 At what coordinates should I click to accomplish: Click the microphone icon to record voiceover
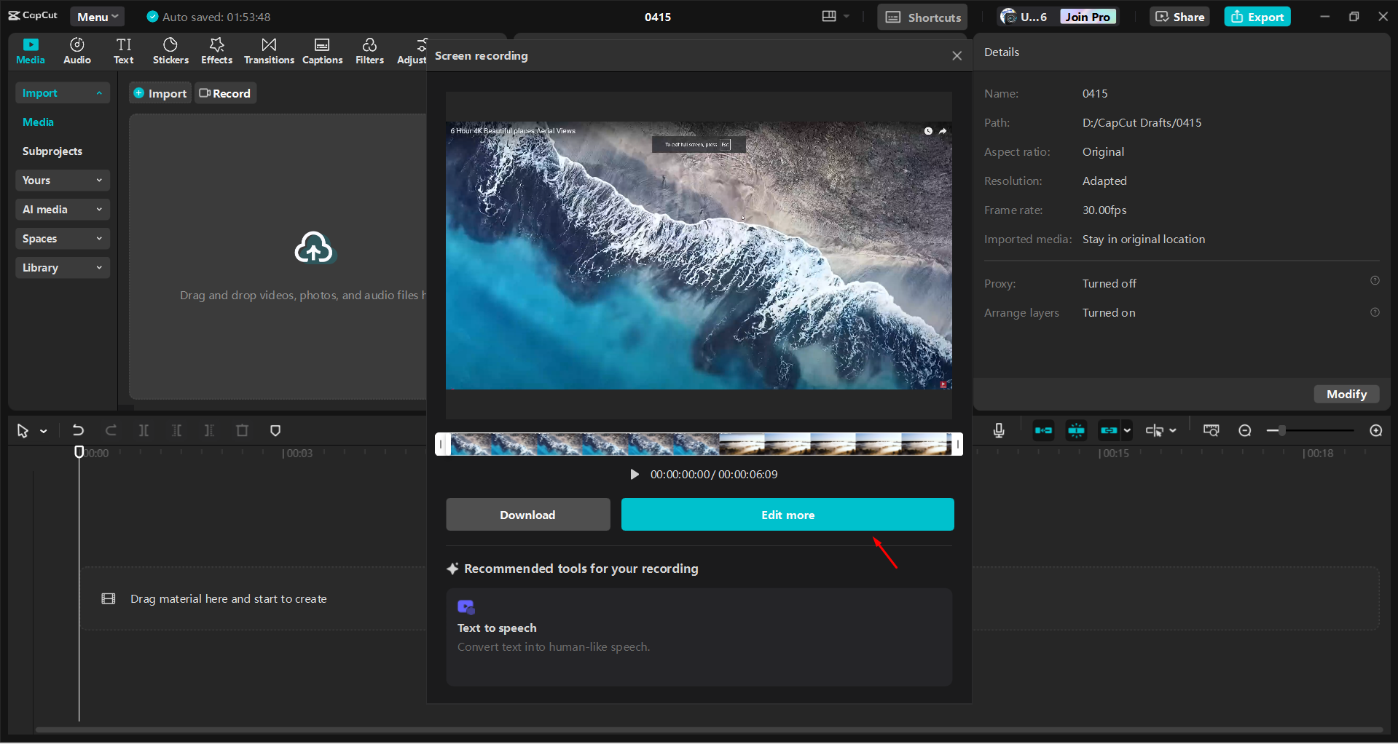click(998, 430)
